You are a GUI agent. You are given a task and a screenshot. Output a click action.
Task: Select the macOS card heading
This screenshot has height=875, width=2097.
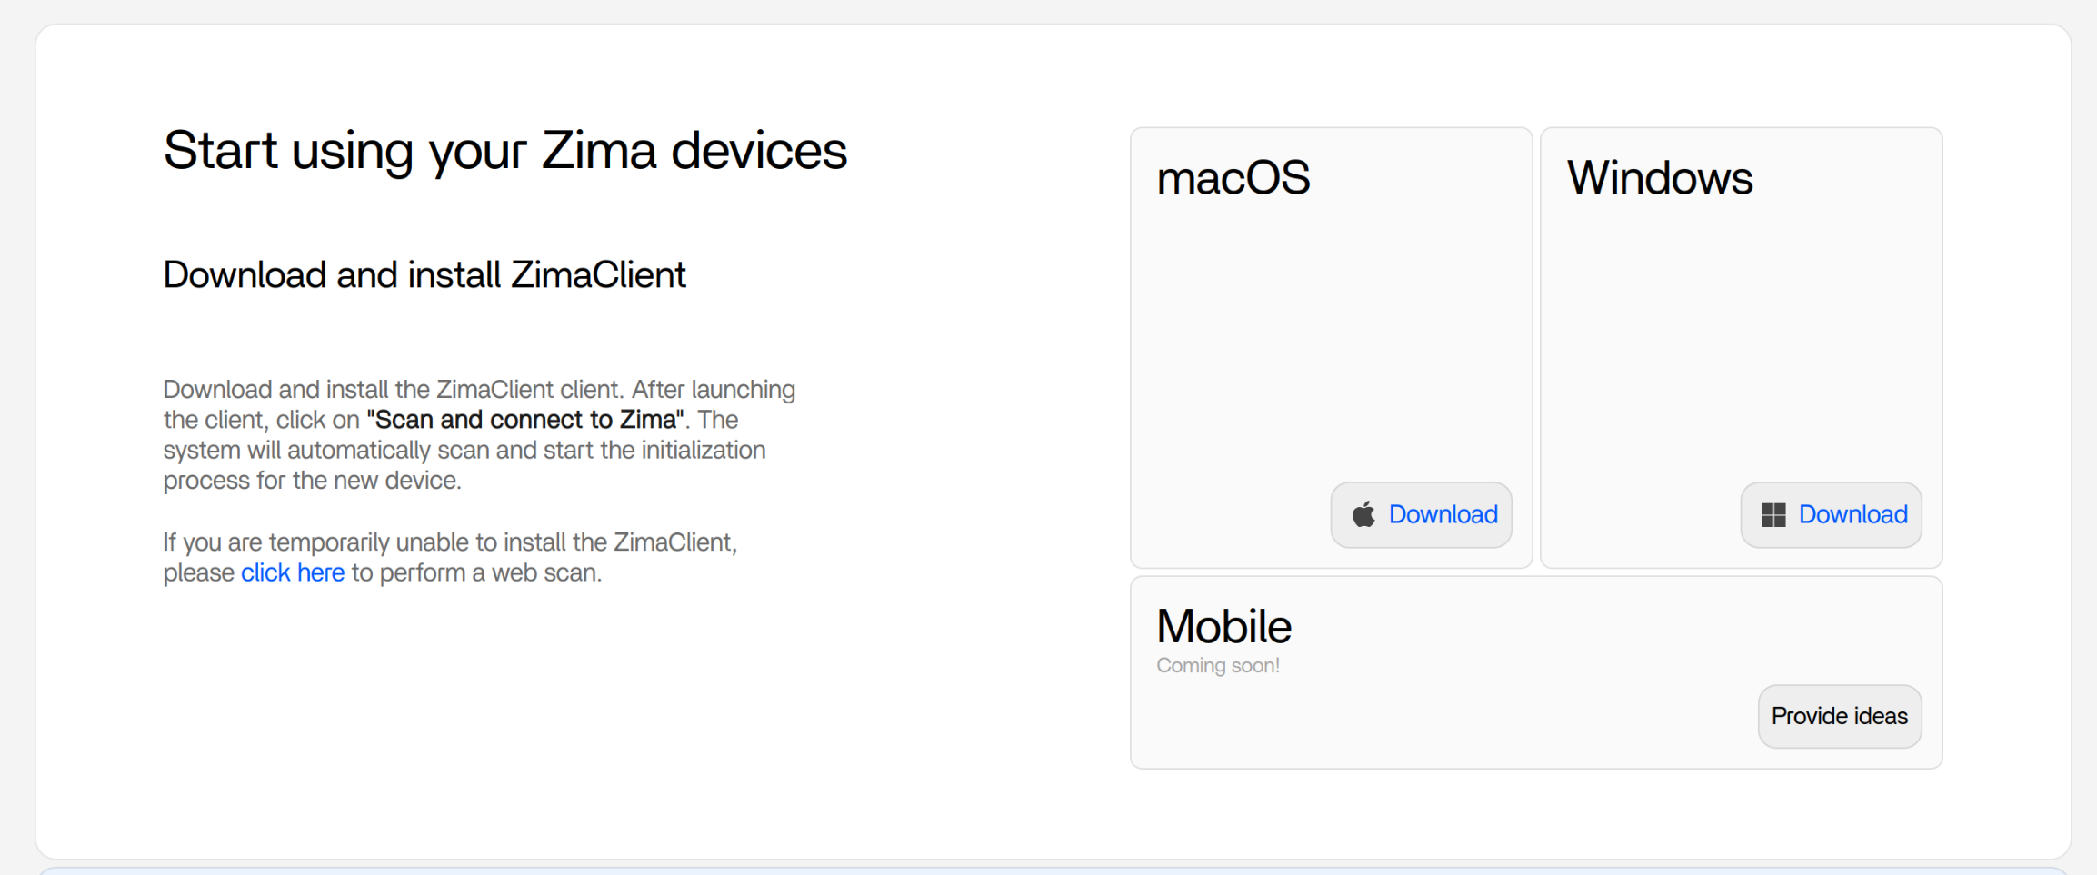[1233, 177]
